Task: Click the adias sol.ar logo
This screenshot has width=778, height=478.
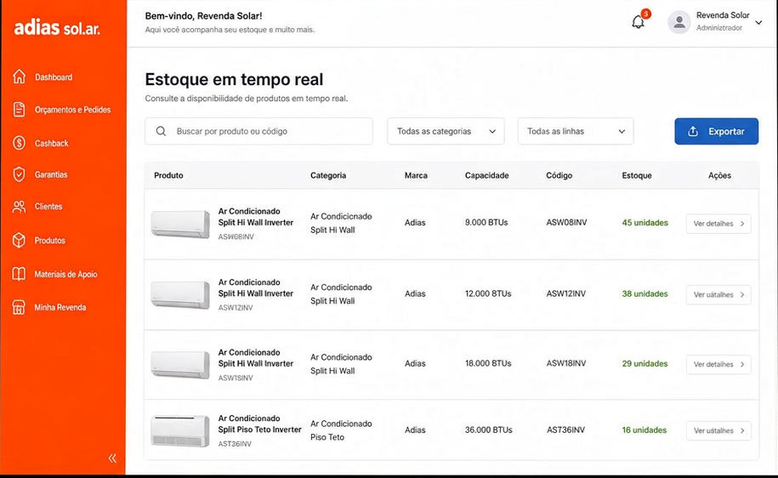Action: click(x=57, y=28)
